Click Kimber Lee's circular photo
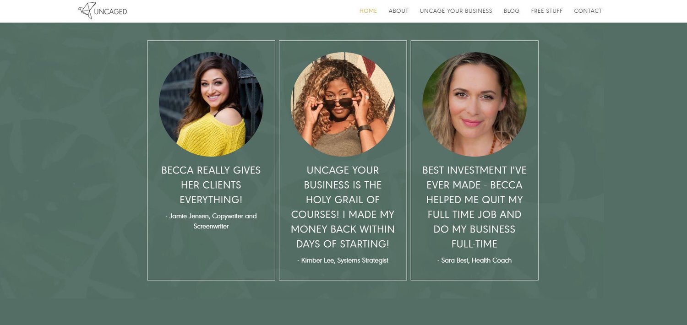687x325 pixels. (x=343, y=104)
